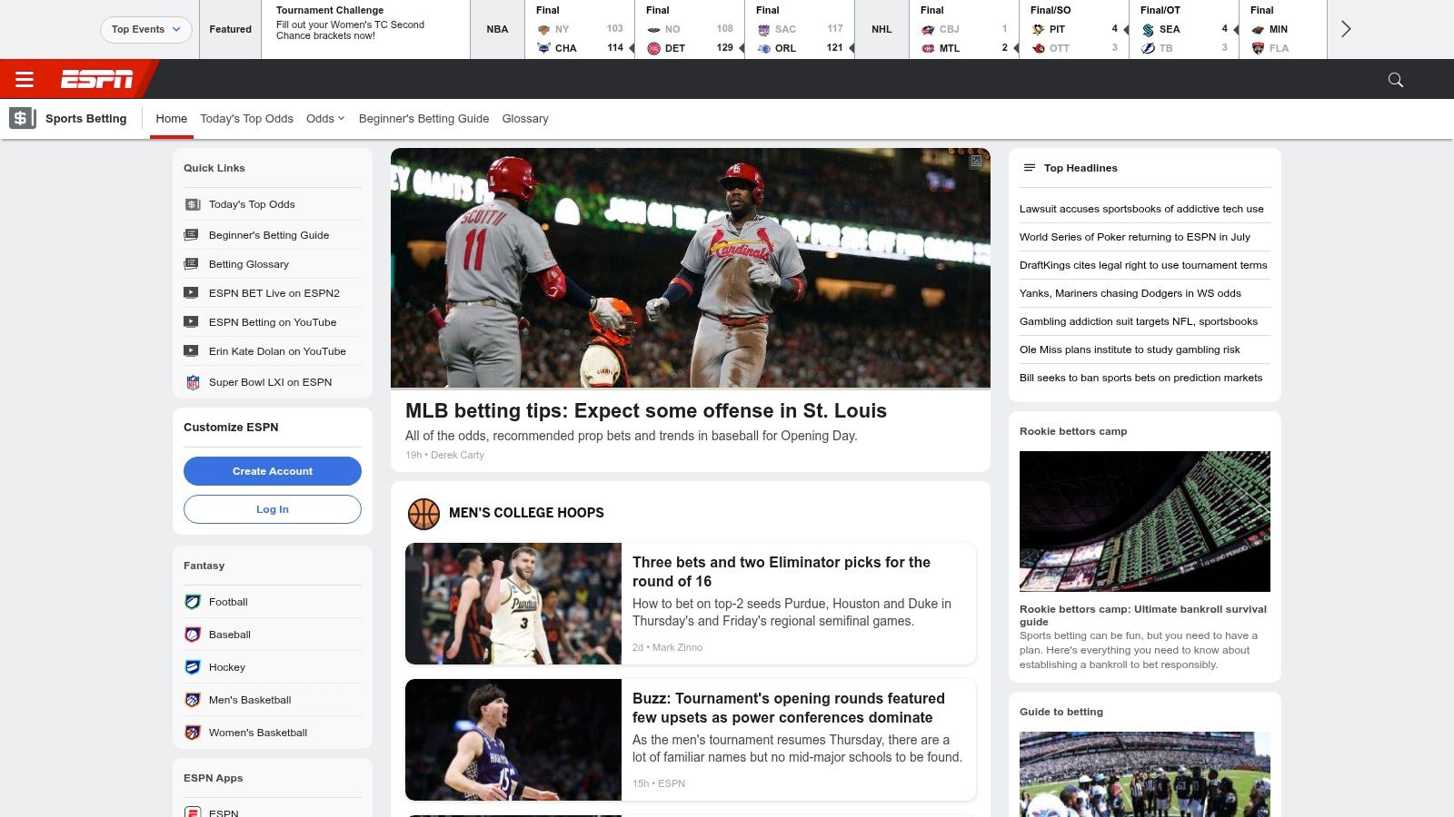
Task: Click the Super Bowl LXI NFL shield icon
Action: [x=193, y=382]
